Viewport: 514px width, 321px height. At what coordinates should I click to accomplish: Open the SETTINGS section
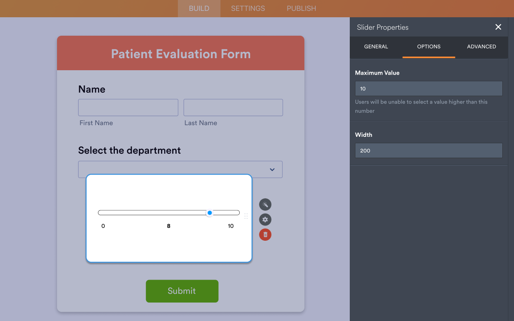[248, 8]
